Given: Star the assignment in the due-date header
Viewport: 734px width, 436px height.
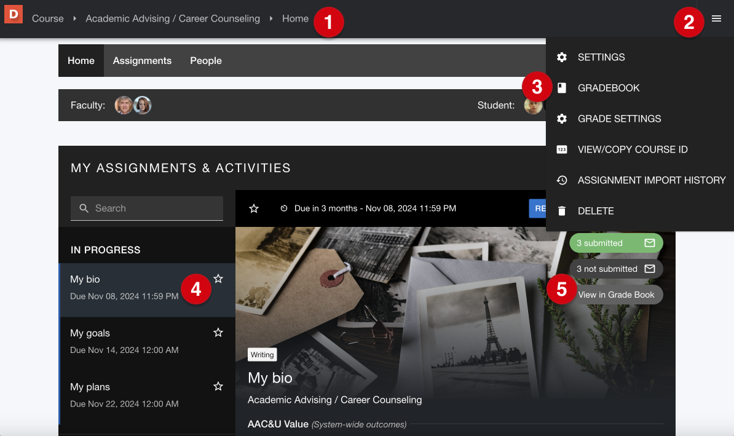Looking at the screenshot, I should (254, 208).
